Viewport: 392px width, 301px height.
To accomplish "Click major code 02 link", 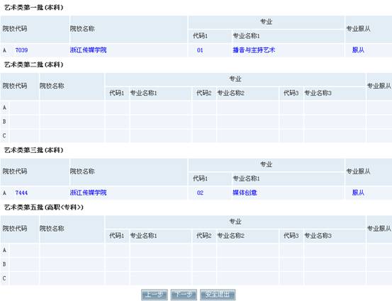I will [x=200, y=193].
